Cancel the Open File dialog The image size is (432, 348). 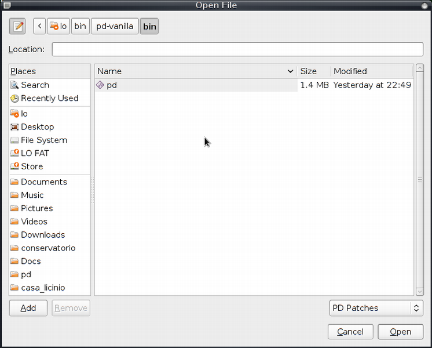point(350,332)
